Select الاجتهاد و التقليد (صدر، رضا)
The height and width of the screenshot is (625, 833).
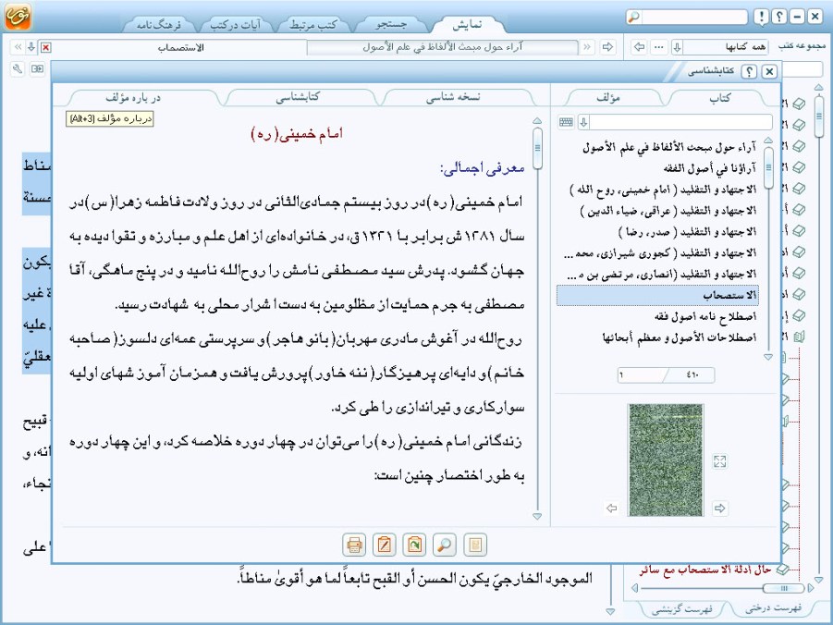coord(657,232)
